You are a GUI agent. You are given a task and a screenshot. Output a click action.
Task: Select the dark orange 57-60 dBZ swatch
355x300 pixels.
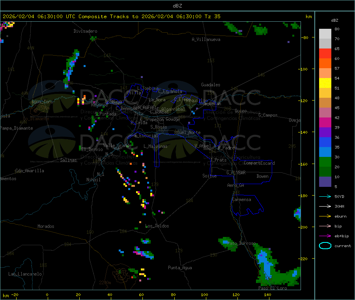tap(325, 63)
